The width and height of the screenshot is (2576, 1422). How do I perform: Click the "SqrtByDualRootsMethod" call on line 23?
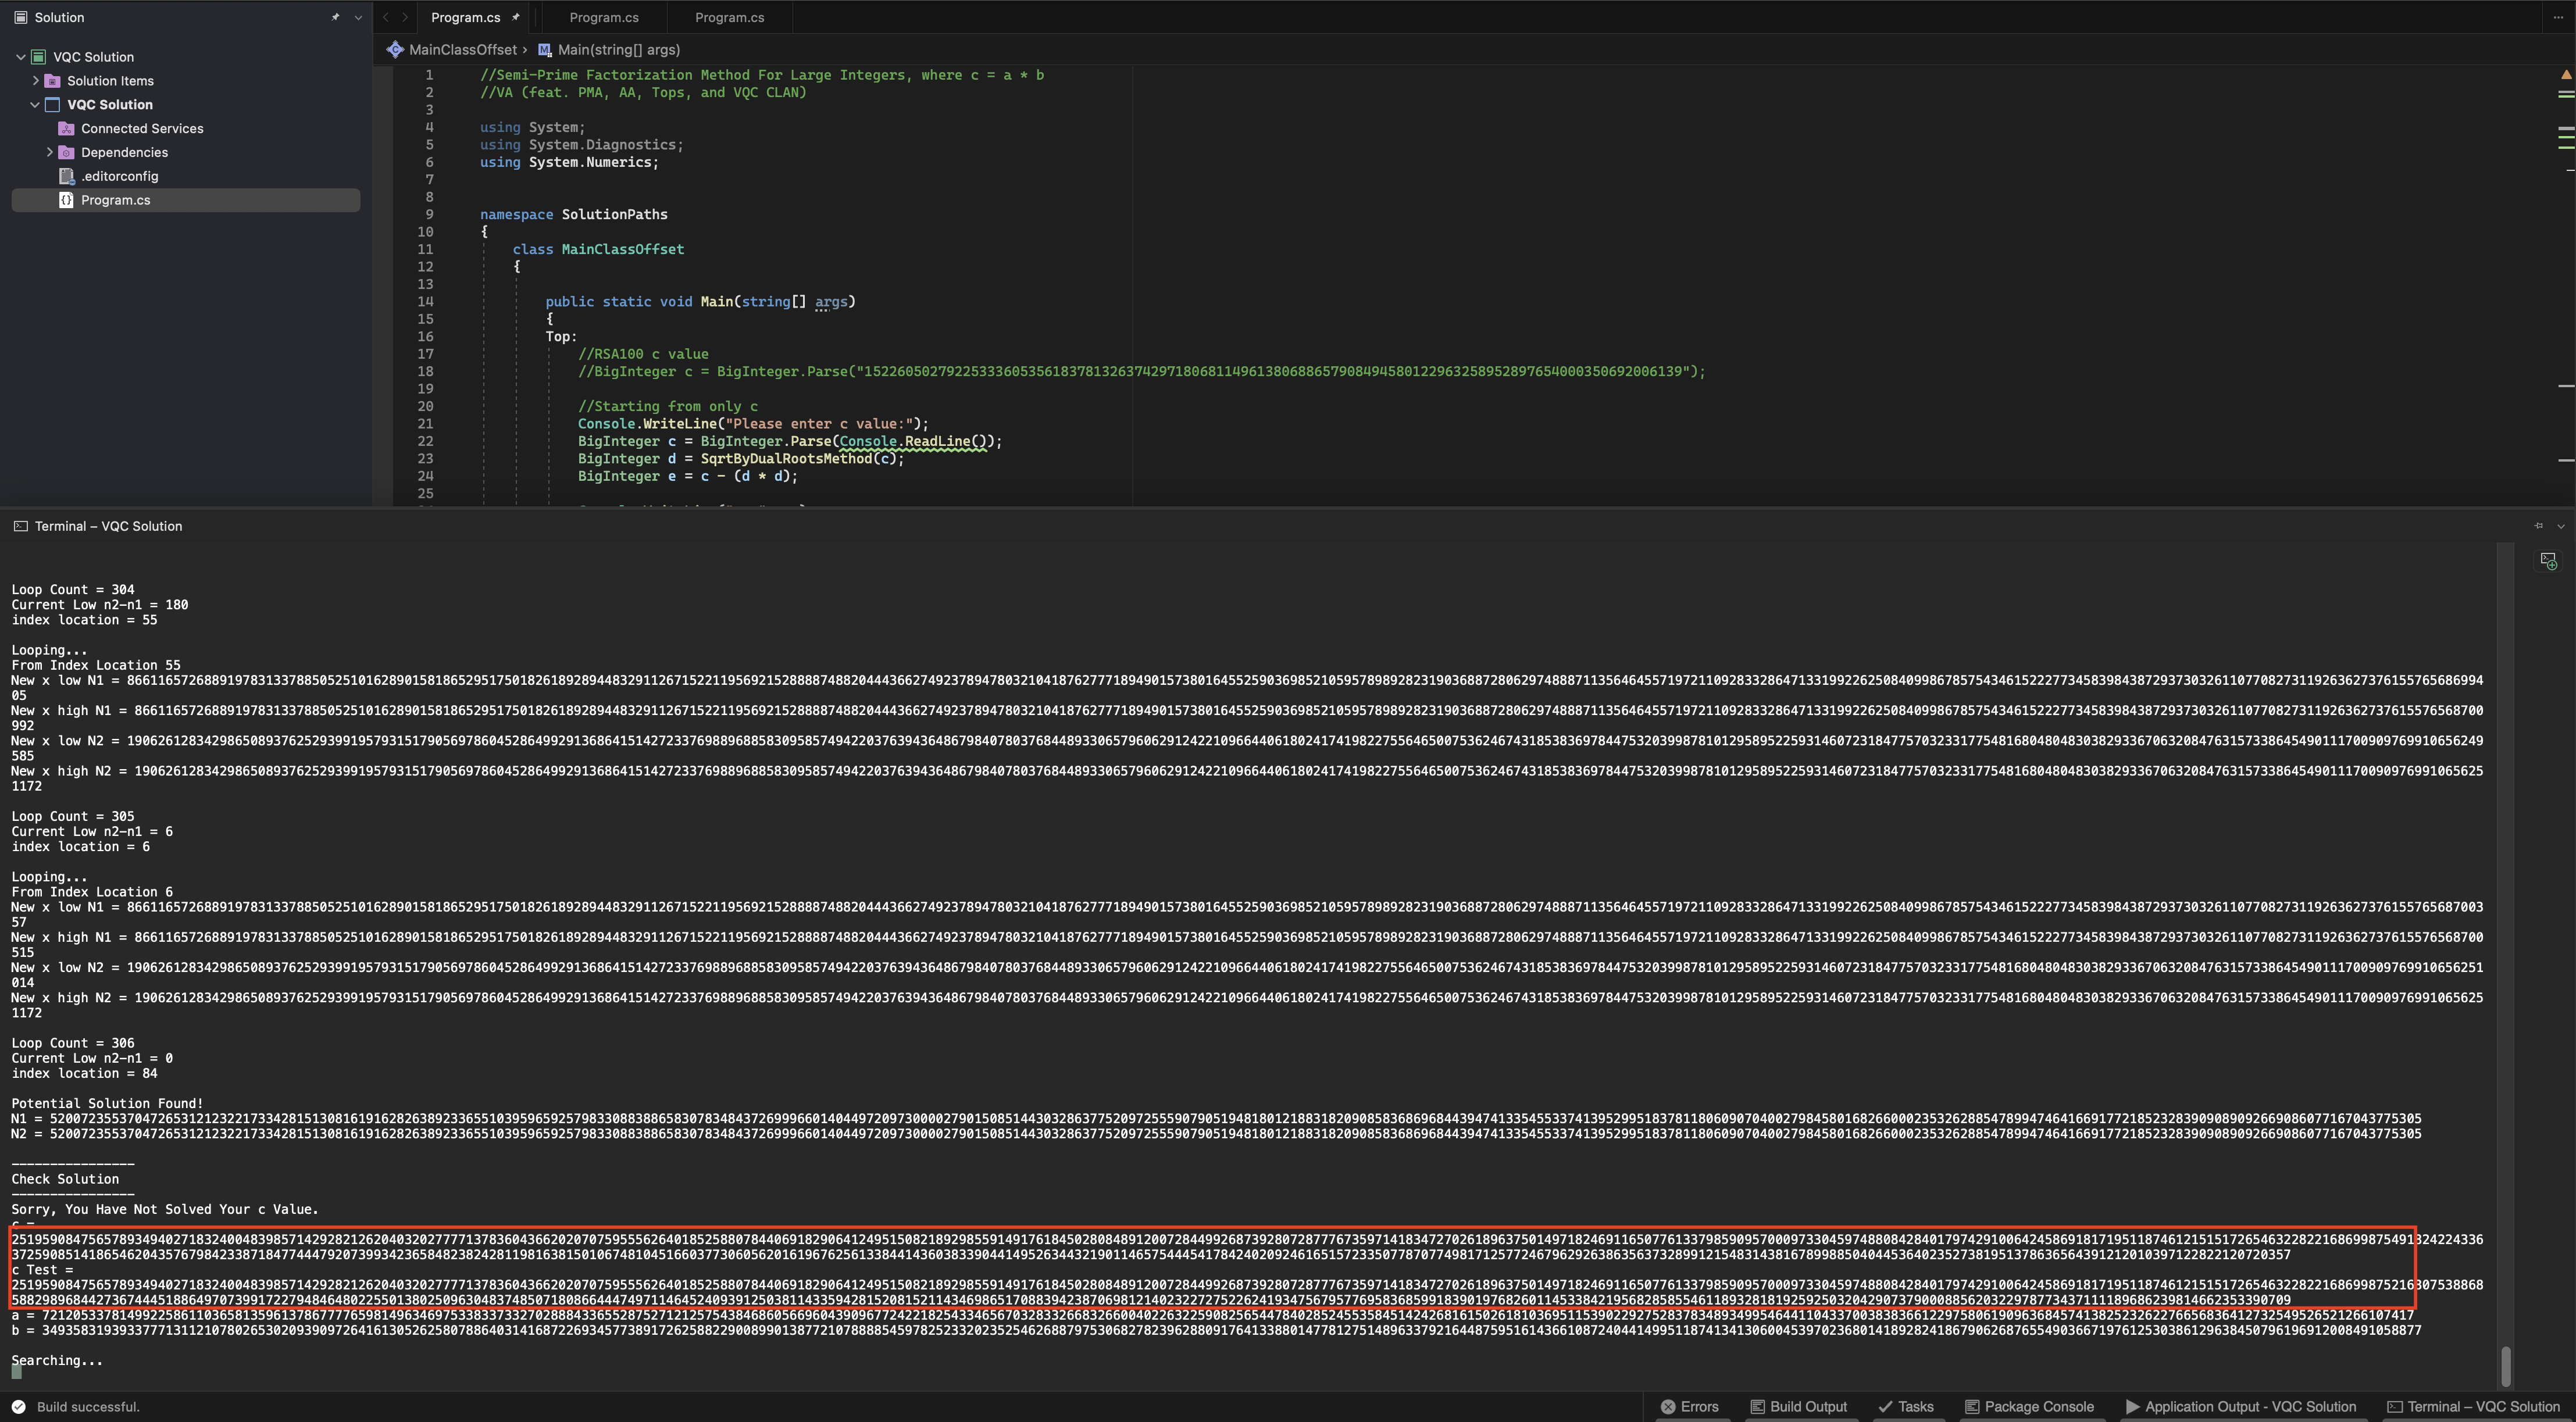point(786,458)
